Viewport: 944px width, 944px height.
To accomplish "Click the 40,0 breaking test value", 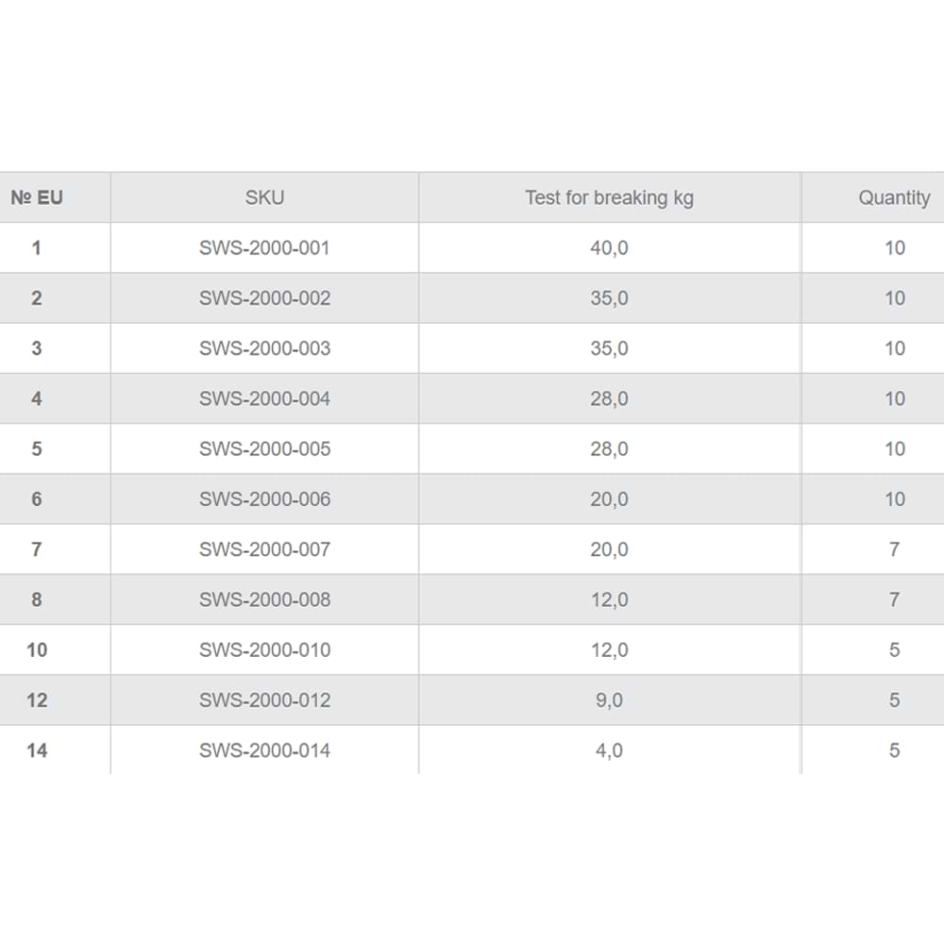I will tap(609, 248).
